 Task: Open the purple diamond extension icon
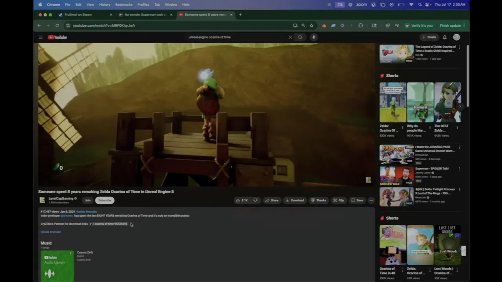pyautogui.click(x=342, y=25)
